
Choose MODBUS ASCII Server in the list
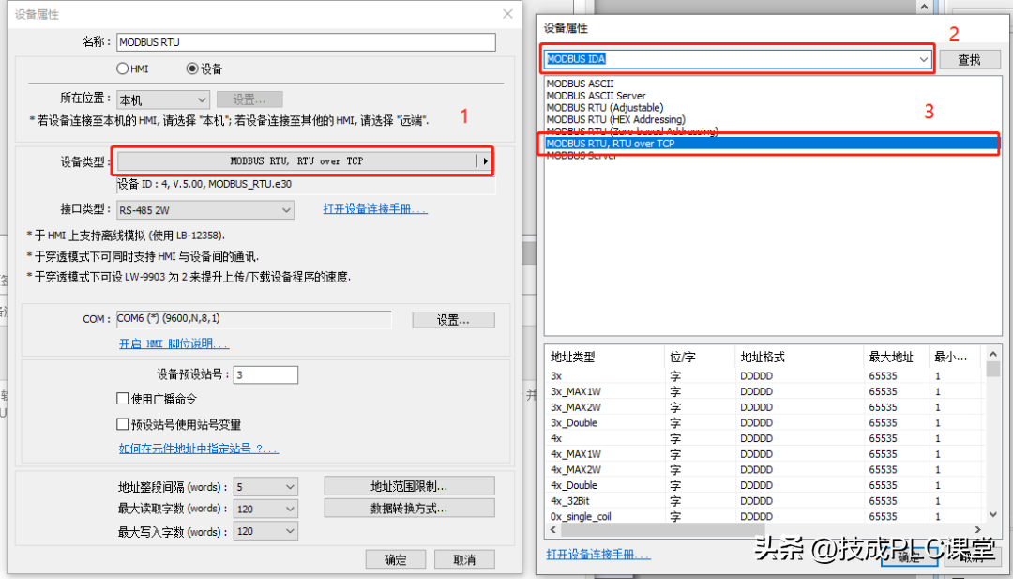point(596,96)
